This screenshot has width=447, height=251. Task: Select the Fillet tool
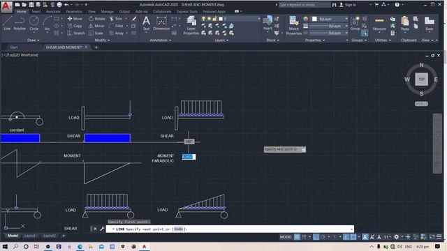(x=116, y=26)
